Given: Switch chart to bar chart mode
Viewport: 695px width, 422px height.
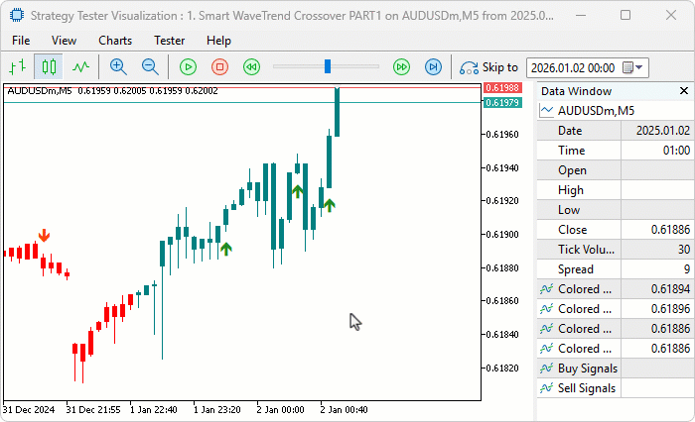Looking at the screenshot, I should (x=17, y=67).
